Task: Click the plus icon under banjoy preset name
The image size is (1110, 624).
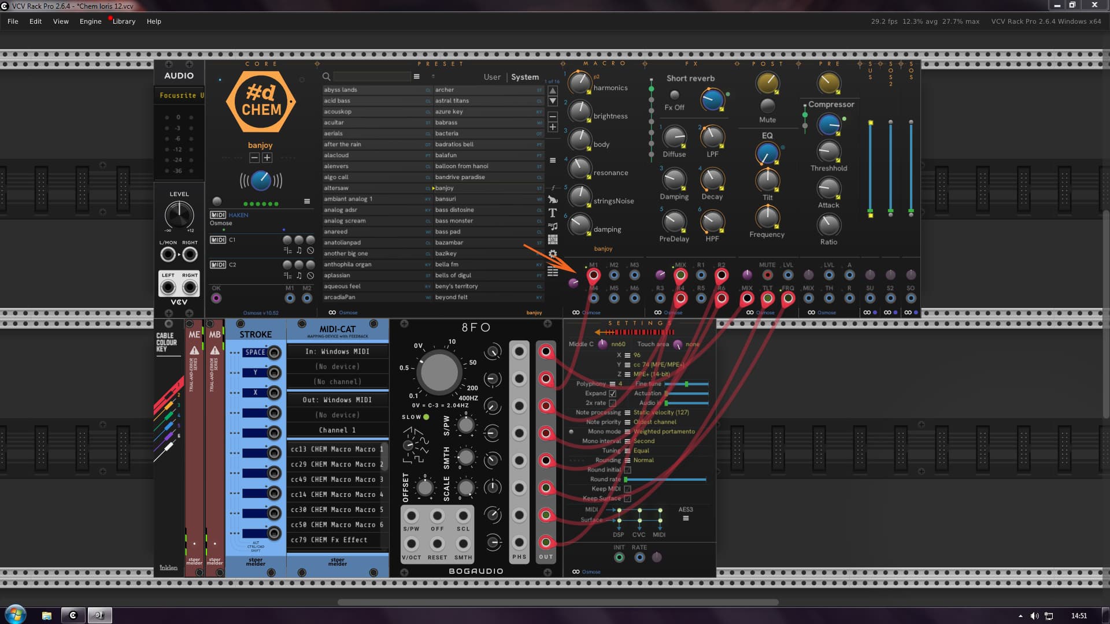Action: tap(267, 158)
